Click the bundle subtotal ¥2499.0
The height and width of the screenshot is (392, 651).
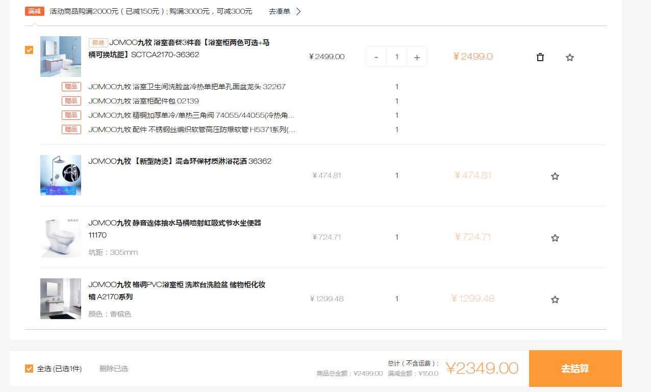pyautogui.click(x=473, y=57)
